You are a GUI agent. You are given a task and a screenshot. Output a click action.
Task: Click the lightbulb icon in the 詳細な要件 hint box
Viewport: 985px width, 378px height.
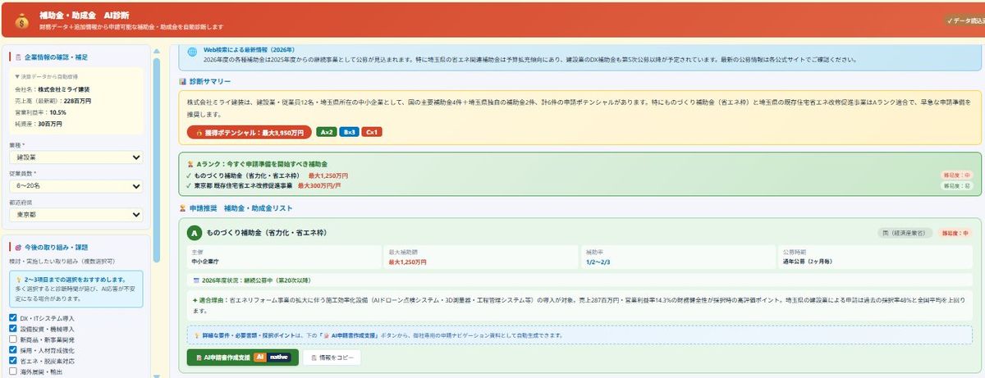[196, 335]
